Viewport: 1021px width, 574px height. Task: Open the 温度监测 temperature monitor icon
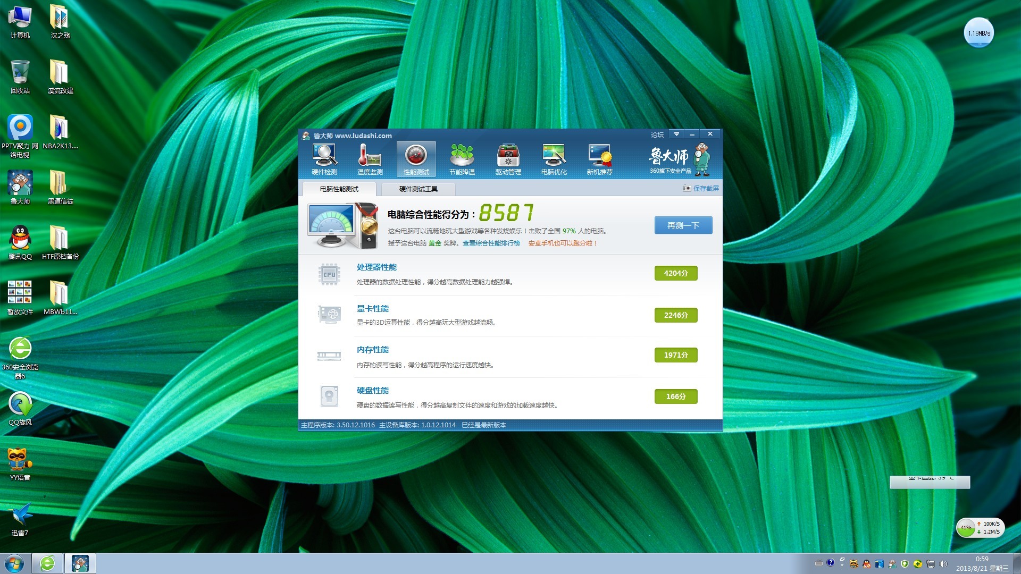coord(370,159)
